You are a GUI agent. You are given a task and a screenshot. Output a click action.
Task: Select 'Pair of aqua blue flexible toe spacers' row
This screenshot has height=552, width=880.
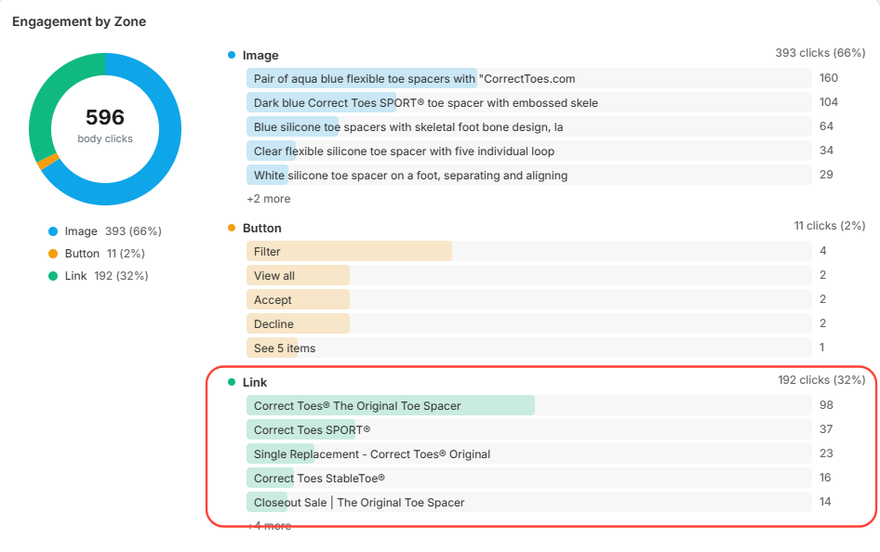(x=528, y=78)
